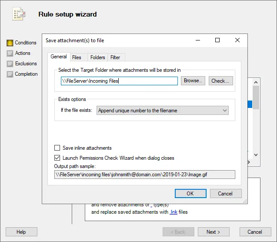
Task: Select the Conditions step icon
Action: click(x=10, y=43)
